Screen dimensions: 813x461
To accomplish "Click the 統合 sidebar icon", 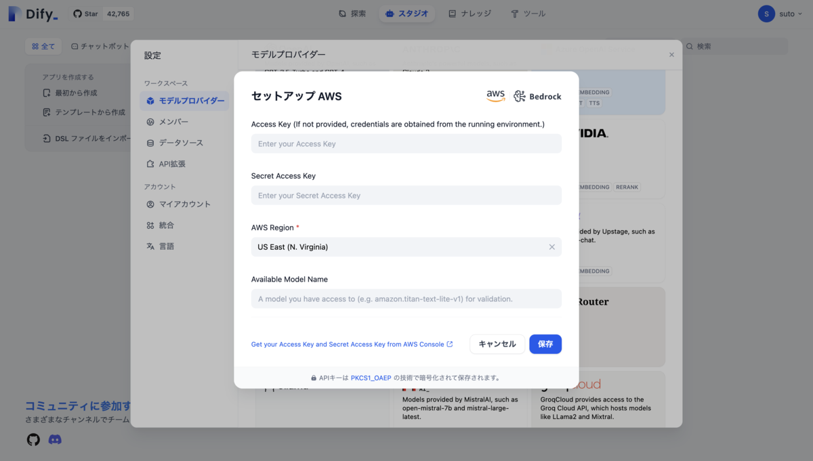I will pos(150,225).
